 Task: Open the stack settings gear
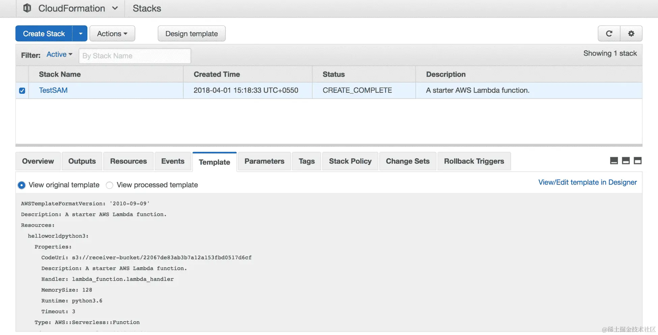[x=631, y=33]
